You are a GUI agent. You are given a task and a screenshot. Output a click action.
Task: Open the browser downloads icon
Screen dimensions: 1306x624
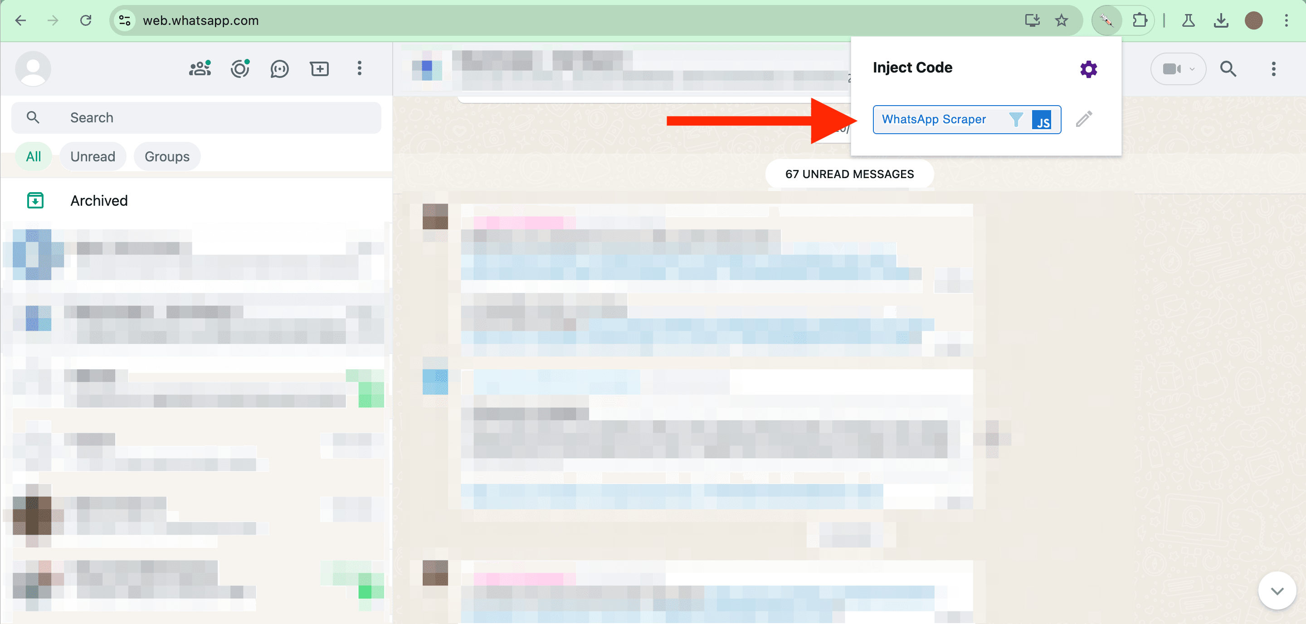point(1221,20)
